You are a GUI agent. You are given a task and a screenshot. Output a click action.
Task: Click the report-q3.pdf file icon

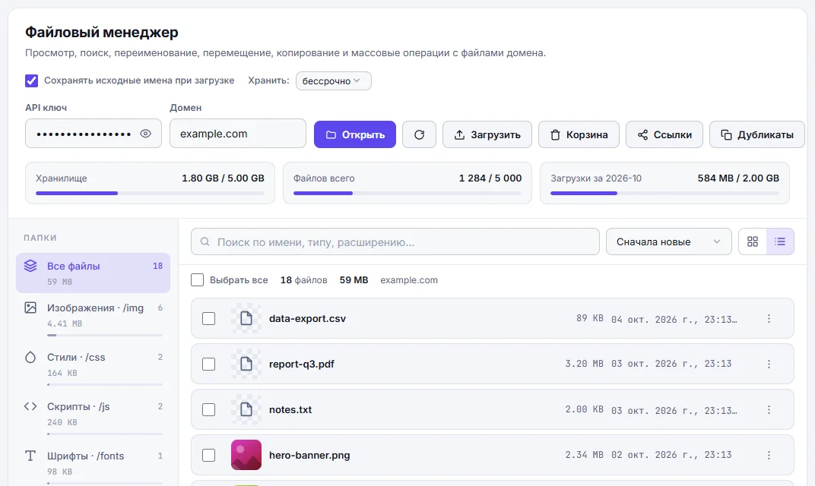click(x=246, y=364)
